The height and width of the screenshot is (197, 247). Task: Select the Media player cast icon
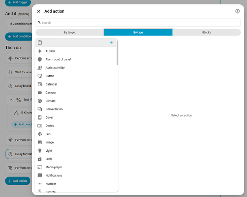pyautogui.click(x=40, y=167)
